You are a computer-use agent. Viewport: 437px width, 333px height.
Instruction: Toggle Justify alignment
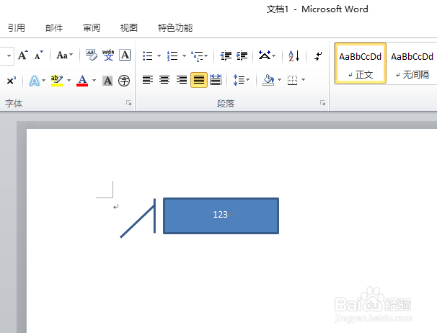(199, 80)
